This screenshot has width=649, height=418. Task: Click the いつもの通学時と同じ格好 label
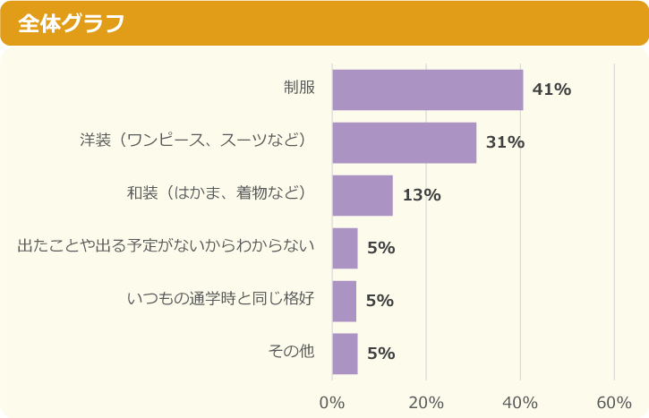pos(221,299)
